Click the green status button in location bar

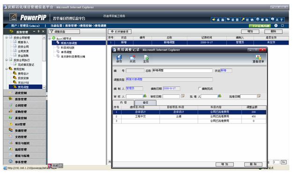click(x=259, y=26)
